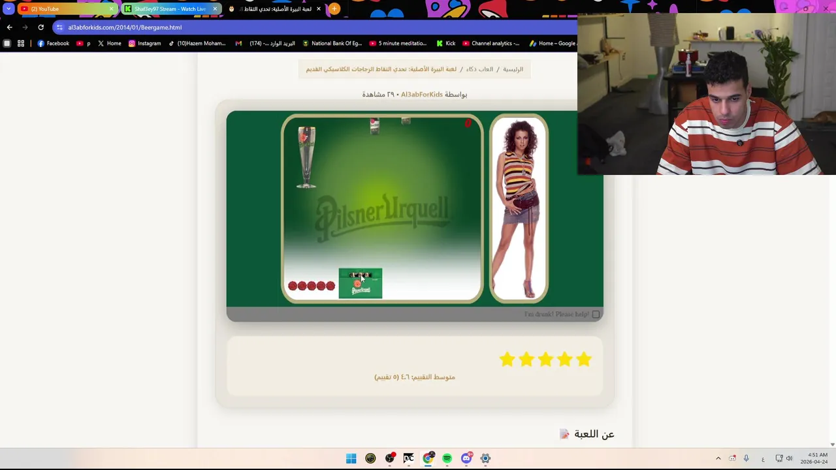
Task: Click the page scrollbar down arrow
Action: click(832, 444)
